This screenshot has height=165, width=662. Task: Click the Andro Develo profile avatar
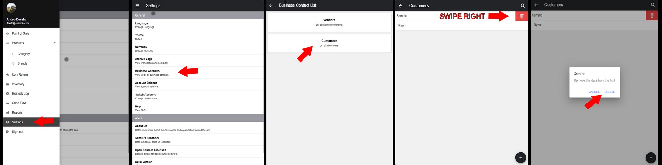click(11, 8)
